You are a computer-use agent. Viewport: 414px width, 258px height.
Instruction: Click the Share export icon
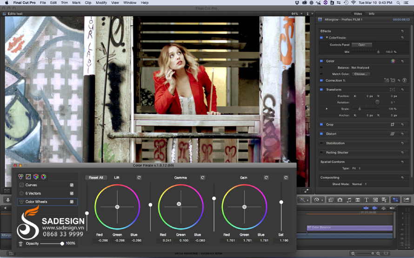[407, 200]
